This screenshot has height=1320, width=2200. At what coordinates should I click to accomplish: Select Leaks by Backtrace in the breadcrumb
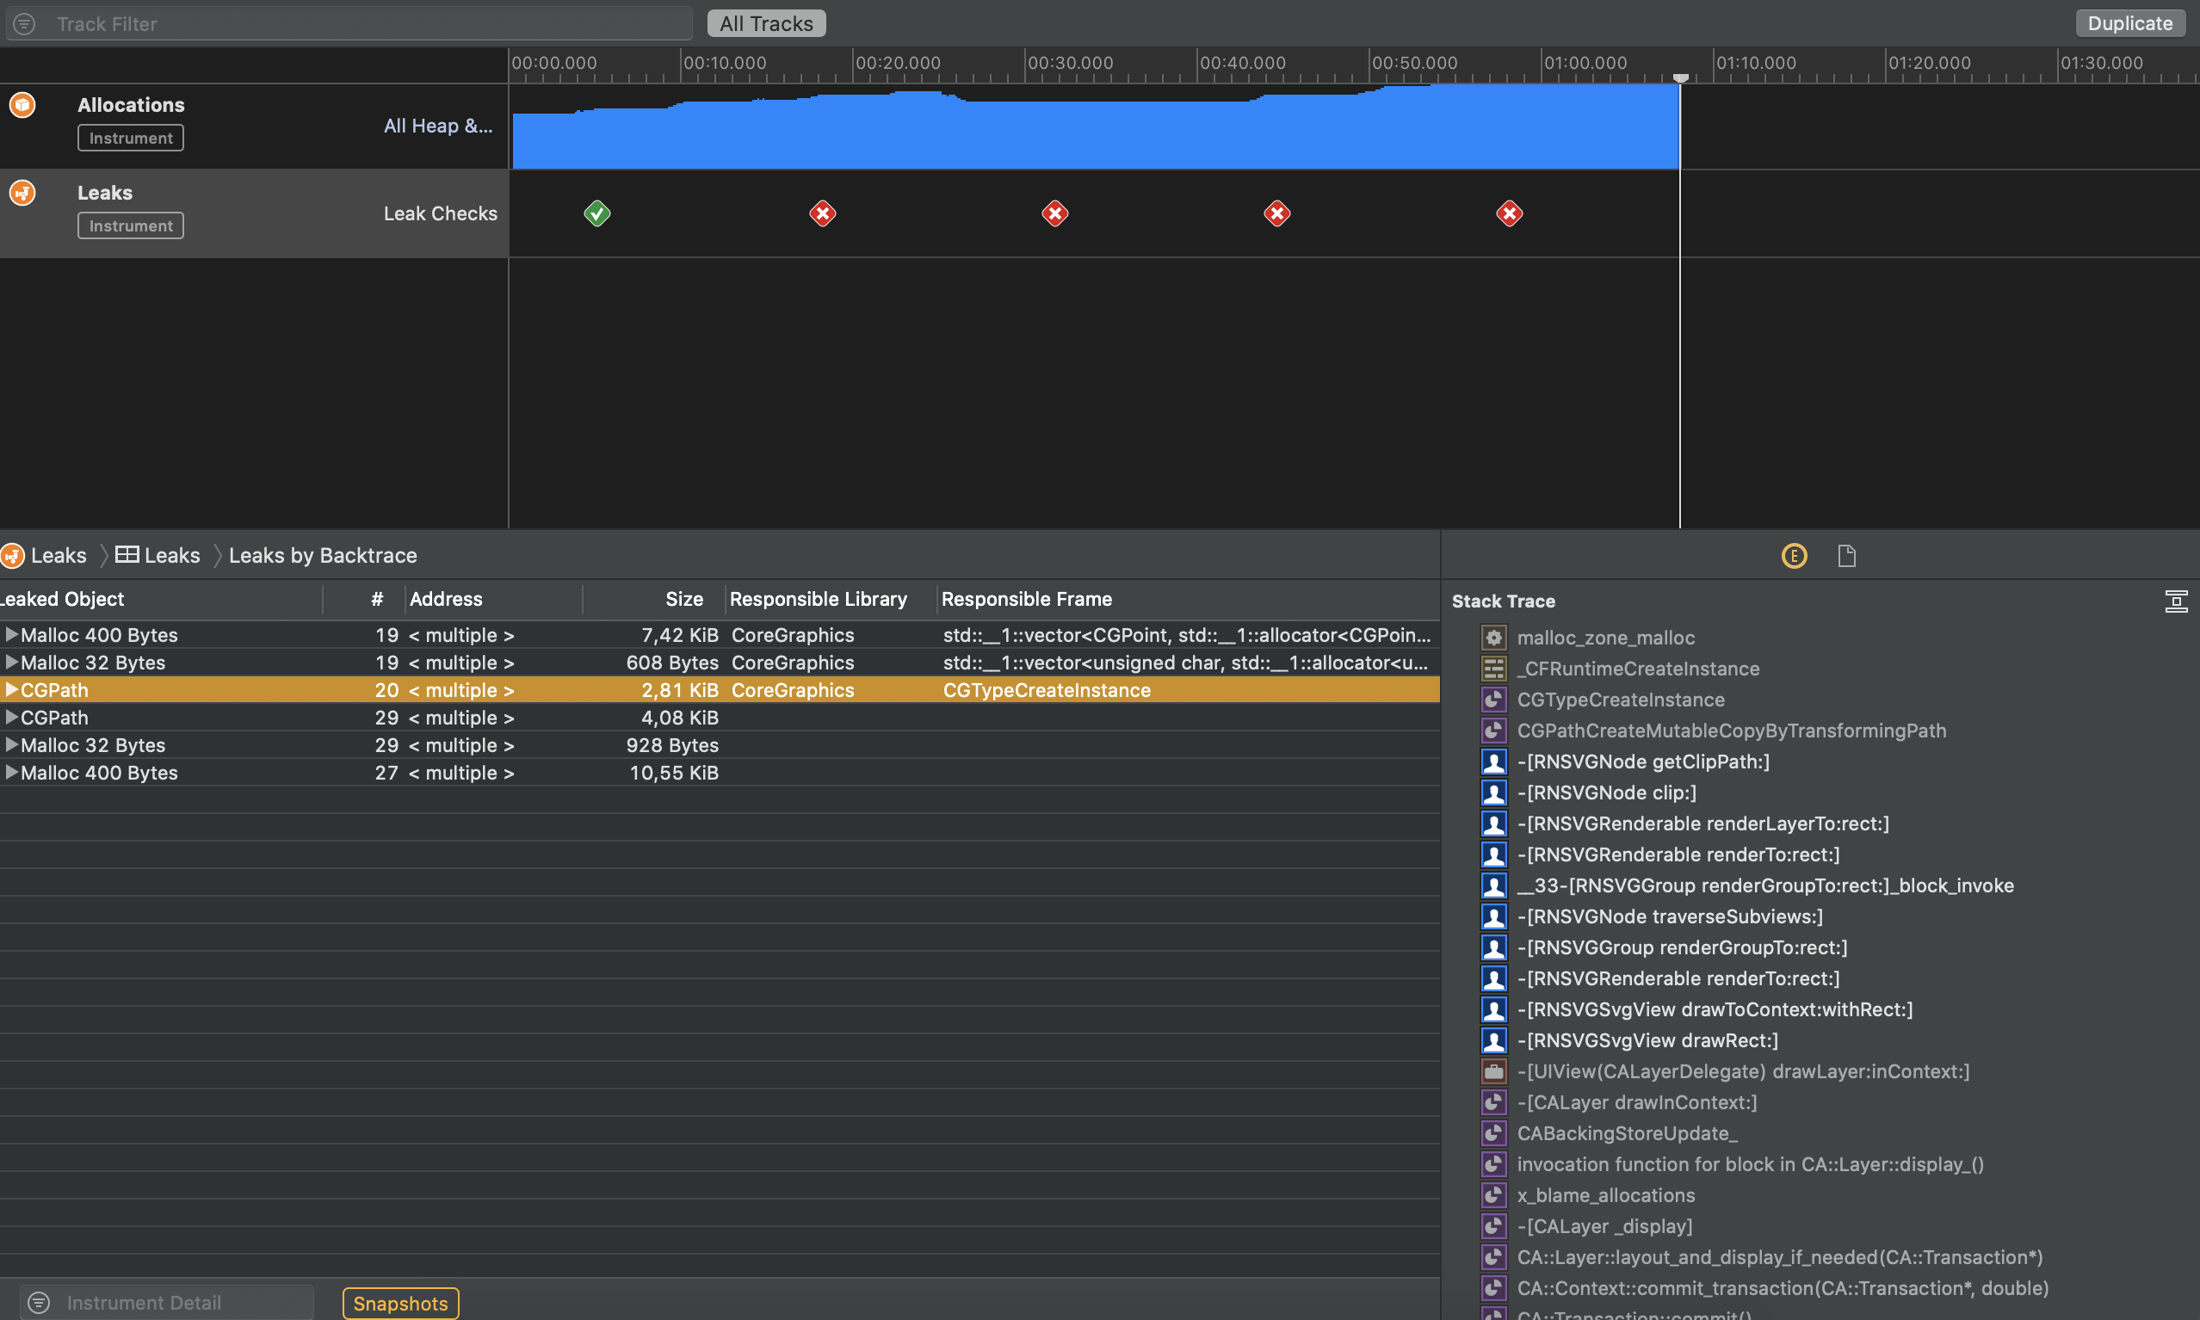(322, 555)
